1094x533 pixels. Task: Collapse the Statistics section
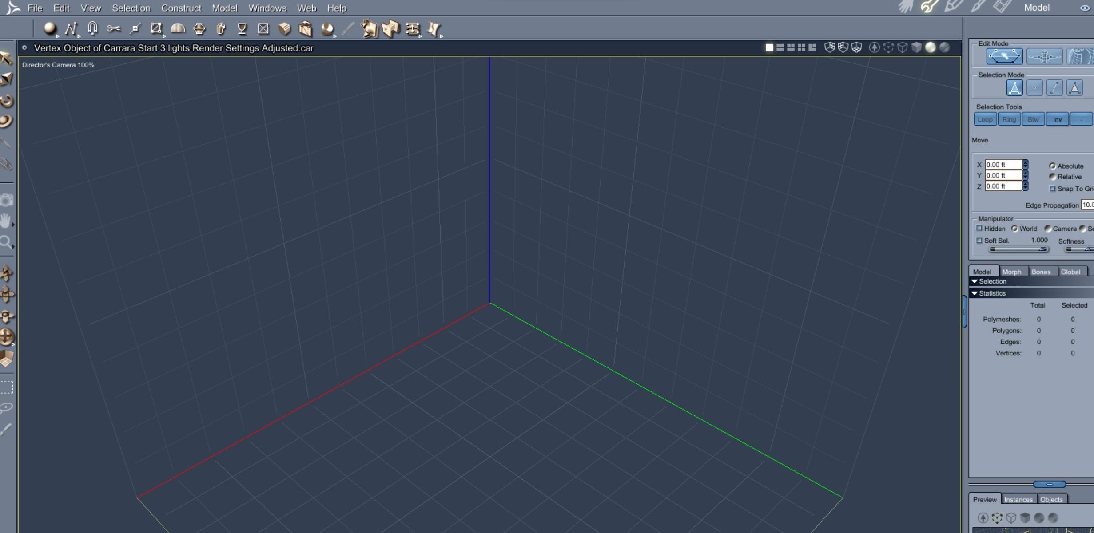[975, 293]
